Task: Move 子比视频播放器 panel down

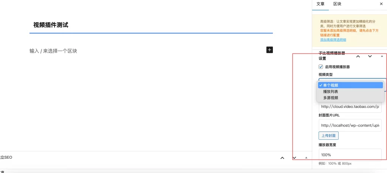Action: pyautogui.click(x=370, y=56)
